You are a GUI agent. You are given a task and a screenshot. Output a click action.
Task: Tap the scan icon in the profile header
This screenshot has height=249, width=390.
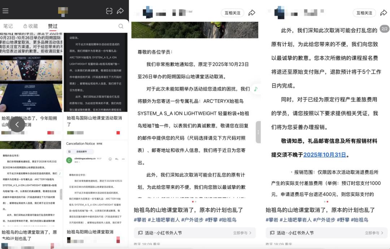coord(109,11)
